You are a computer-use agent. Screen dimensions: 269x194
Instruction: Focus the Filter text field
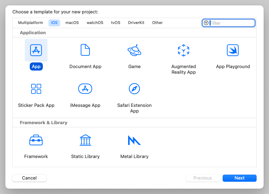pos(229,23)
